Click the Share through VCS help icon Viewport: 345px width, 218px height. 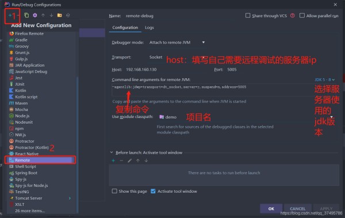coord(293,16)
